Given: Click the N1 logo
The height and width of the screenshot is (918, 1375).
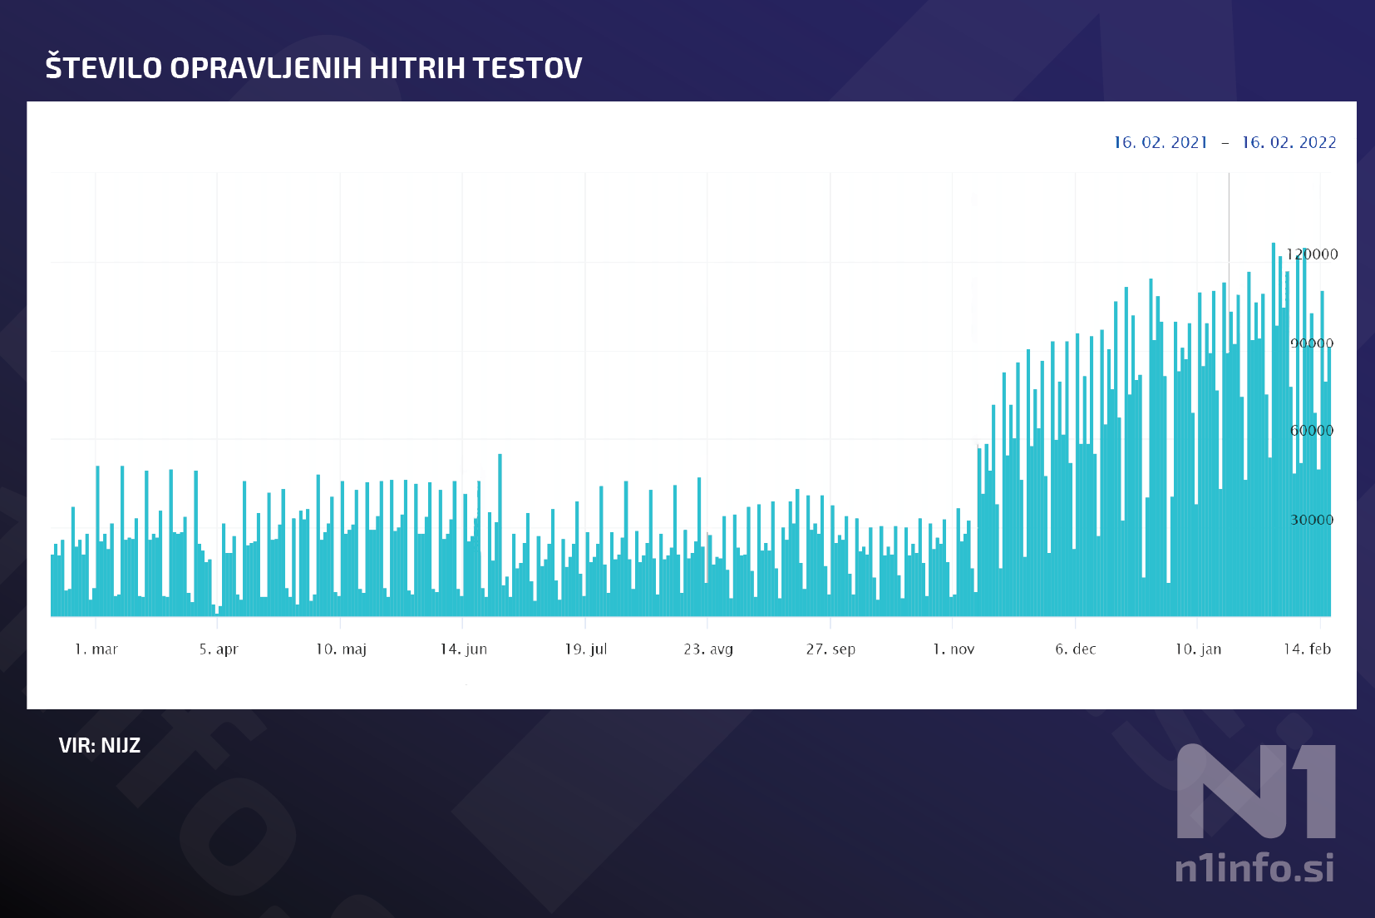Looking at the screenshot, I should click(x=1255, y=791).
